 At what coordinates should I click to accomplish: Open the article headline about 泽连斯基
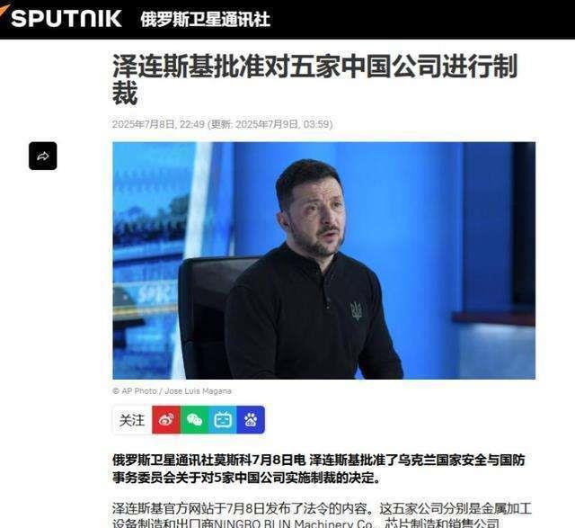click(314, 79)
